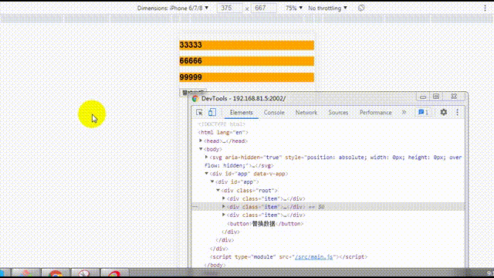Viewport: 494px width, 278px height.
Task: Open the row actions ellipsis on selected node
Action: pyautogui.click(x=195, y=207)
